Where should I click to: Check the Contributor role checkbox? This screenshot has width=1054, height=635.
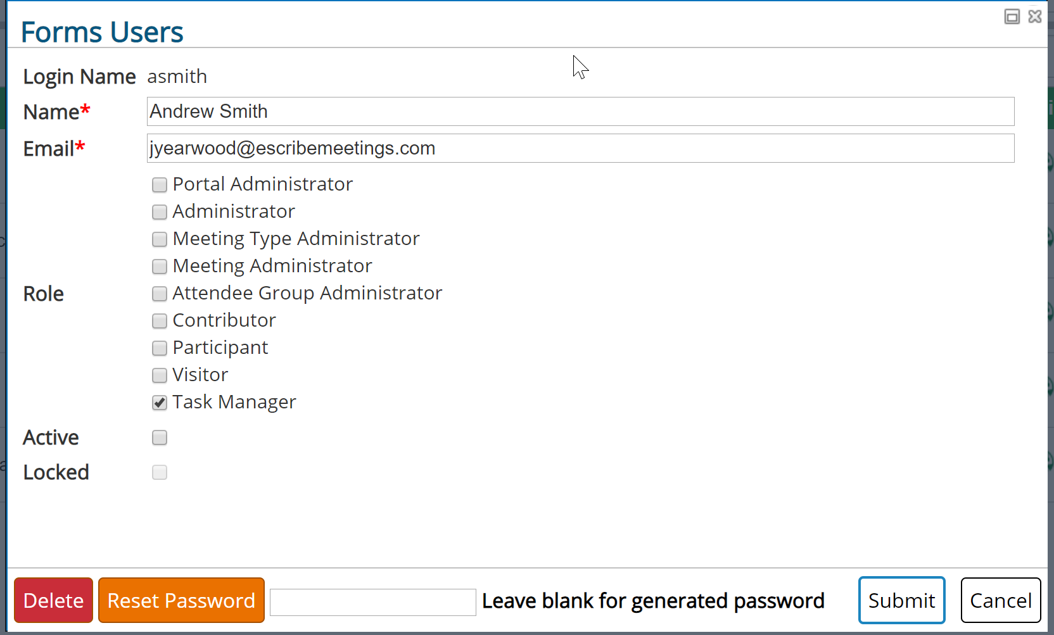tap(159, 321)
